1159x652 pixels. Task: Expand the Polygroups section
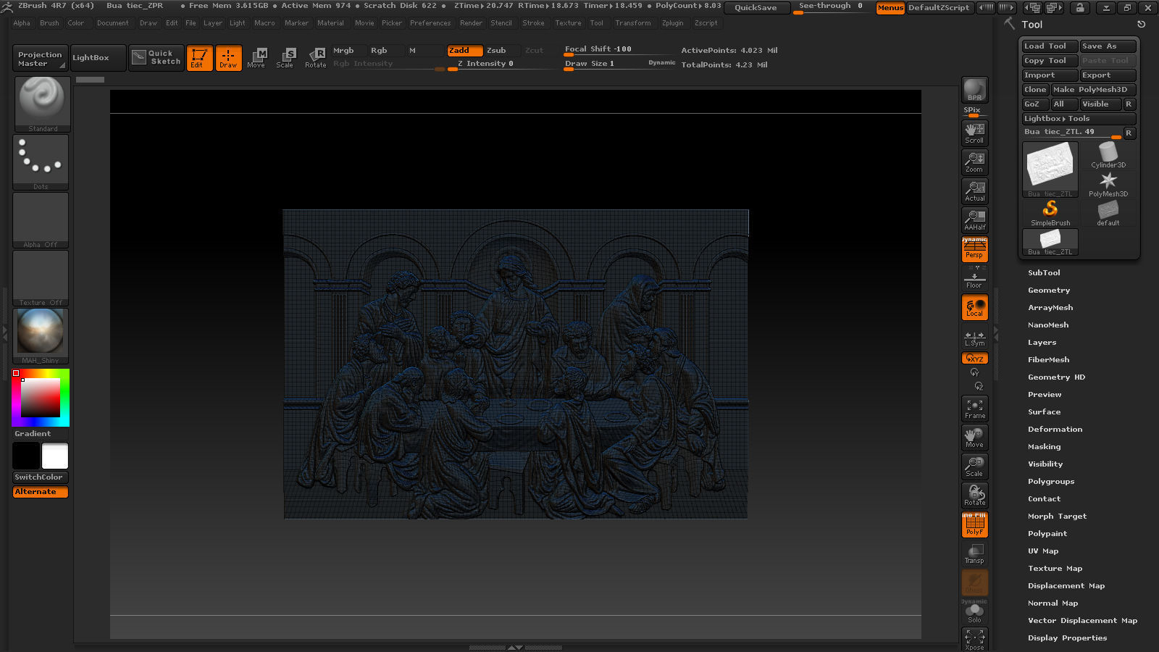pos(1050,481)
